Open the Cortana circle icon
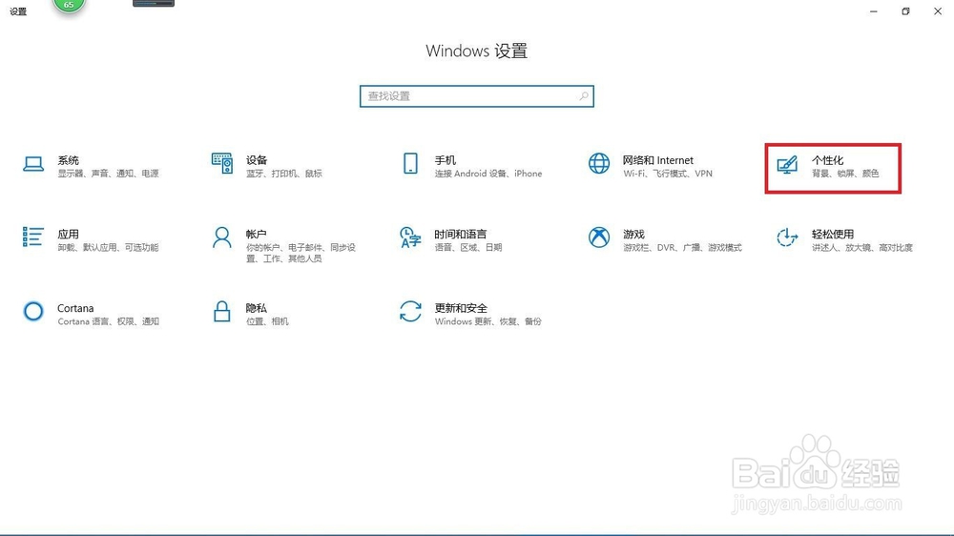 click(33, 311)
